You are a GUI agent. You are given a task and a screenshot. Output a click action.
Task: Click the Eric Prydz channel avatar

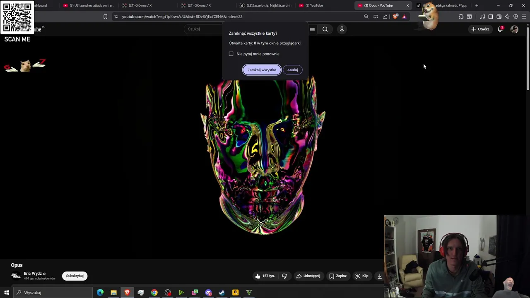click(x=16, y=276)
